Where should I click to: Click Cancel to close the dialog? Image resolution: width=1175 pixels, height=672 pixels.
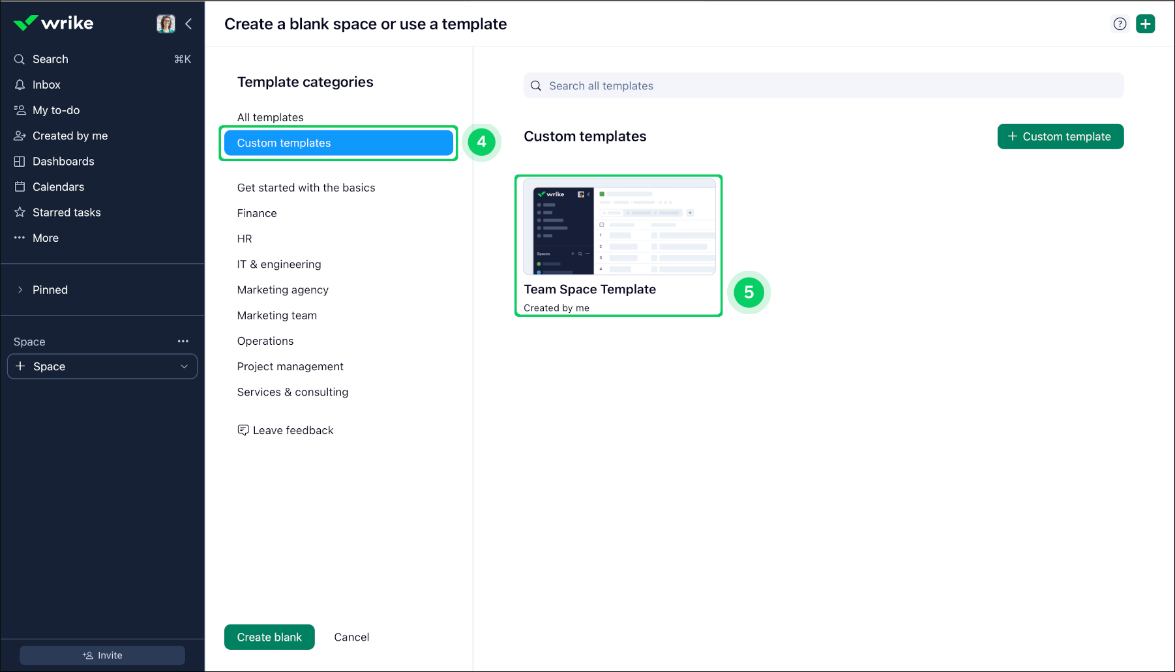click(351, 637)
